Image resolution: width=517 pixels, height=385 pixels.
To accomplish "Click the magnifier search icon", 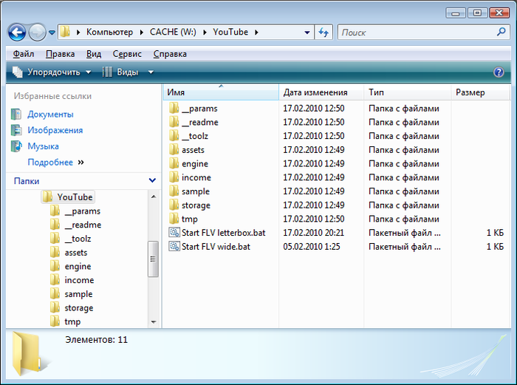I will (x=501, y=32).
